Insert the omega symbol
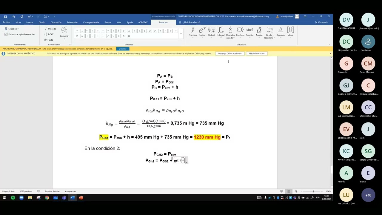This screenshot has height=215, width=382. pyautogui.click(x=82, y=36)
